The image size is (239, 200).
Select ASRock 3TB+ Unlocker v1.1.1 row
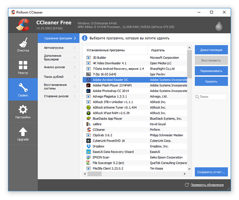tap(135, 102)
